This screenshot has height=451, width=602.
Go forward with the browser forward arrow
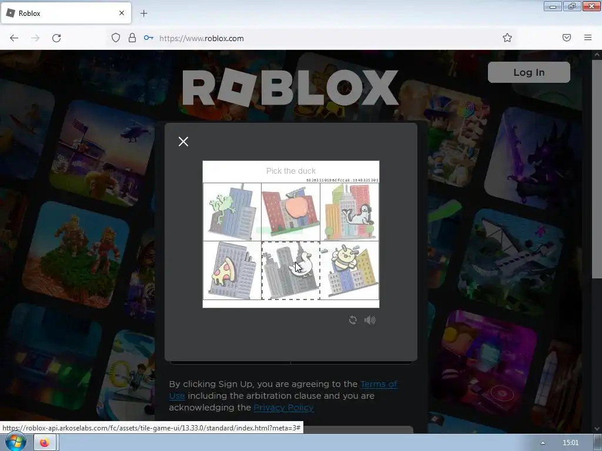(x=35, y=38)
